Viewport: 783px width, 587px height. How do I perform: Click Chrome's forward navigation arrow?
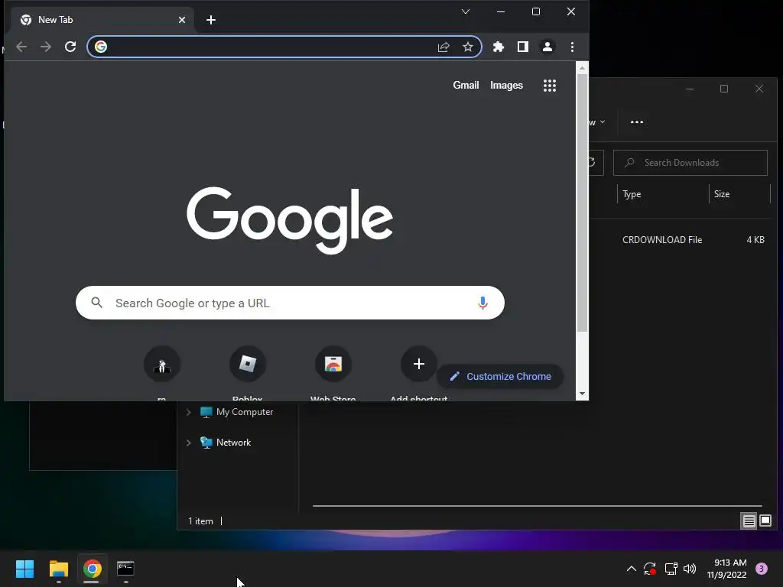tap(46, 47)
